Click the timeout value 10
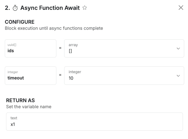The width and height of the screenshot is (188, 139). 71,78
